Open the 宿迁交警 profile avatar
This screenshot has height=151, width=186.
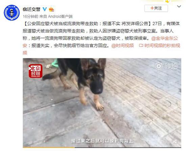click(11, 13)
